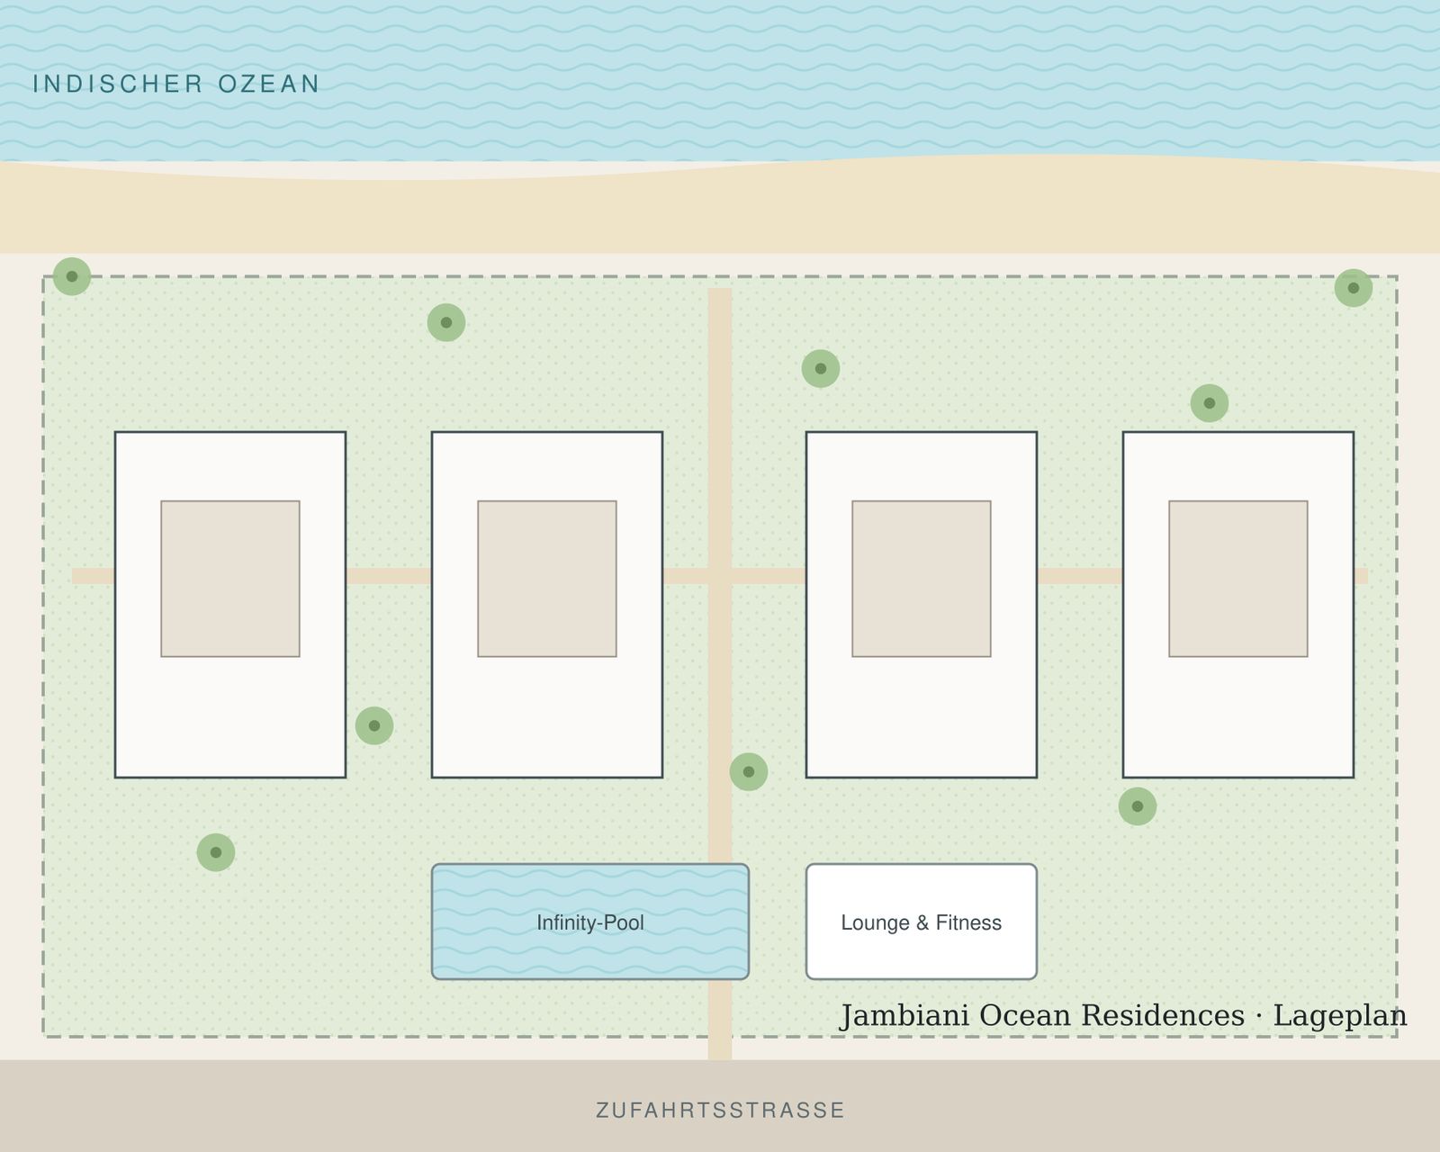Click the 'ZUFAHRTSSTRASSE' road label
Image resolution: width=1440 pixels, height=1152 pixels.
(x=720, y=1111)
